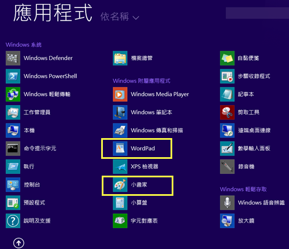The width and height of the screenshot is (289, 249).
Task: Open the 錄音機 microphone icon
Action: [x=227, y=166]
